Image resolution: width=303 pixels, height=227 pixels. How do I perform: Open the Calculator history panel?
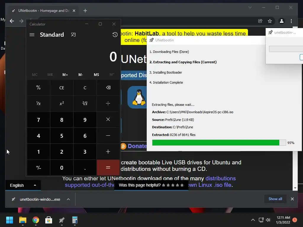coord(115,35)
